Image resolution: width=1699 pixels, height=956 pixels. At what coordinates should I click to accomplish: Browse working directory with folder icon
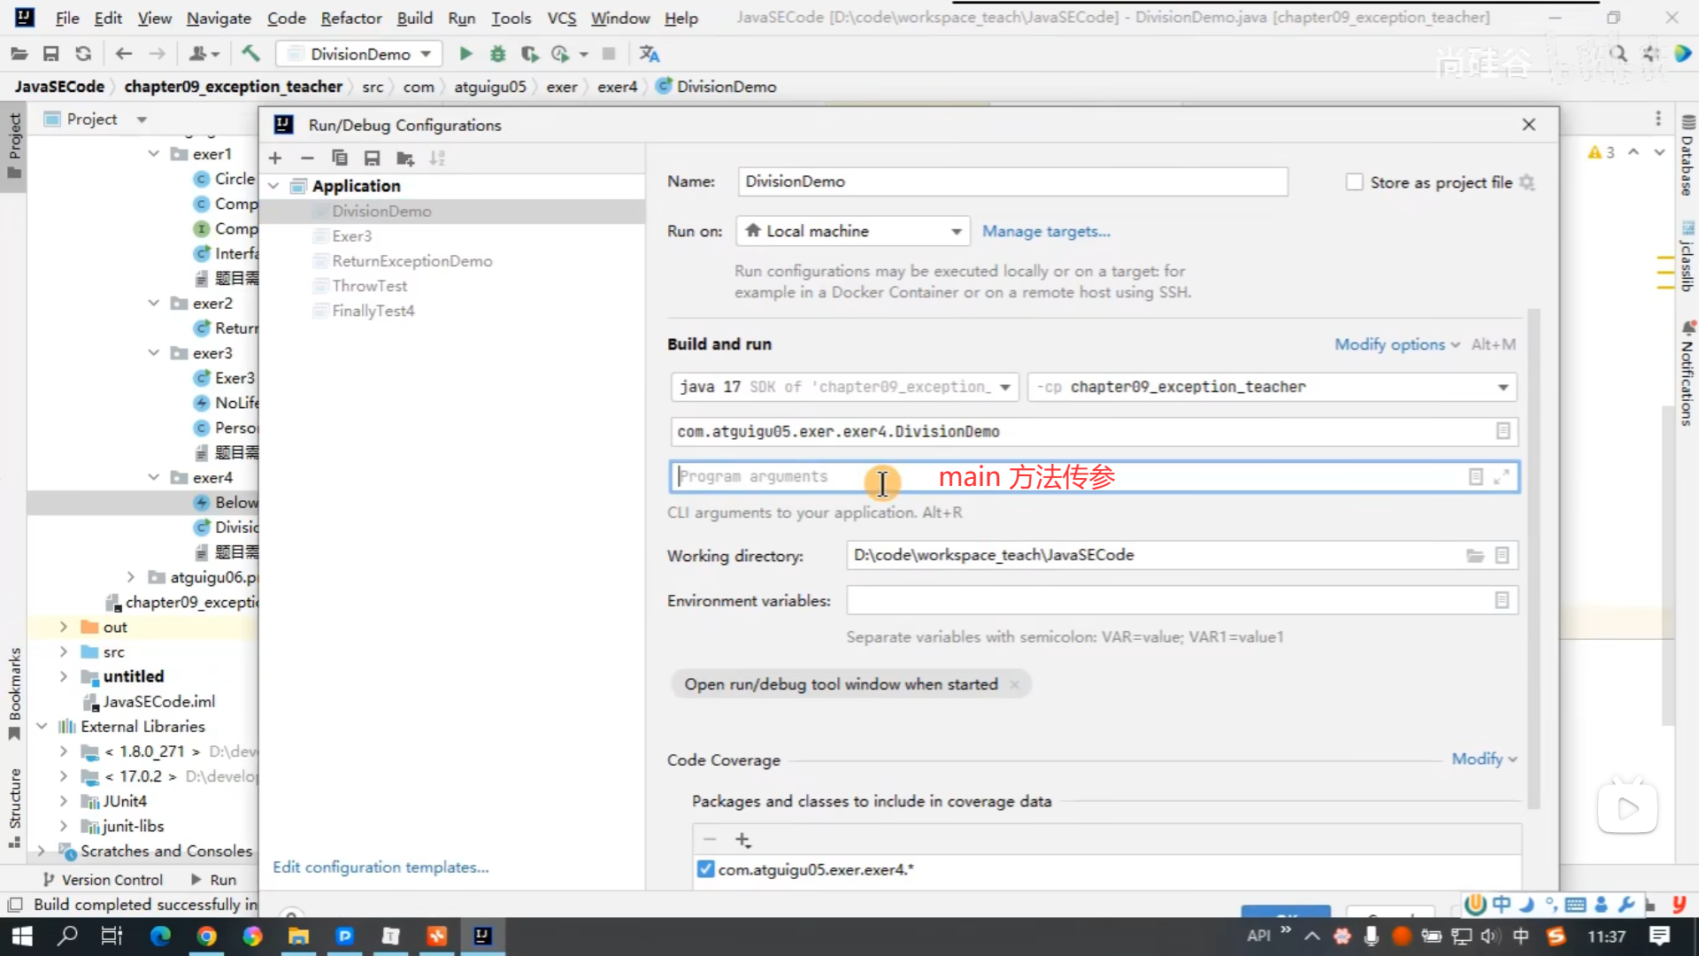tap(1474, 556)
